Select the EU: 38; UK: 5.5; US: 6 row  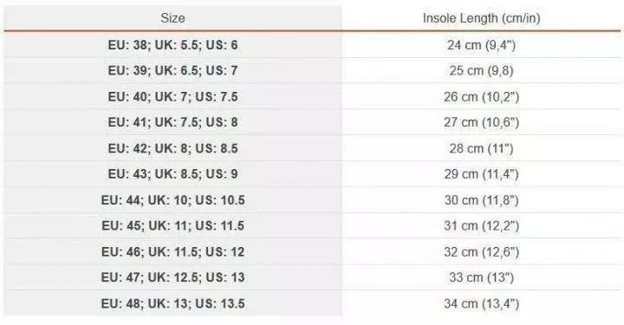[312, 45]
